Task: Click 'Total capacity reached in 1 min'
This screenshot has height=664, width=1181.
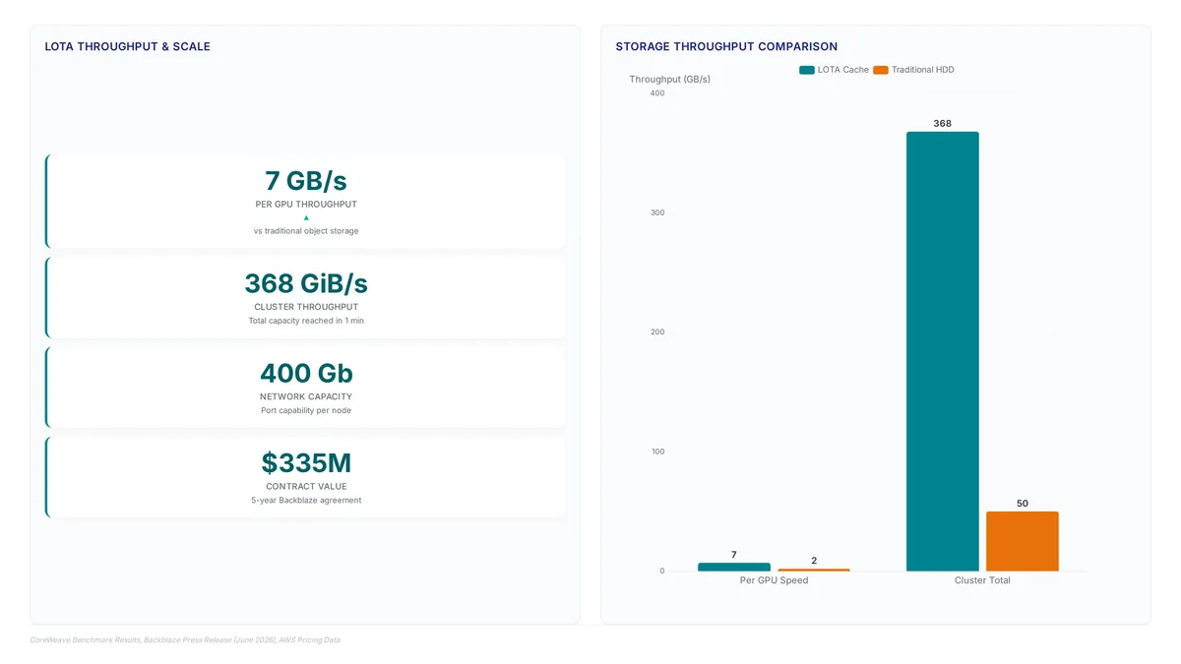Action: click(306, 321)
